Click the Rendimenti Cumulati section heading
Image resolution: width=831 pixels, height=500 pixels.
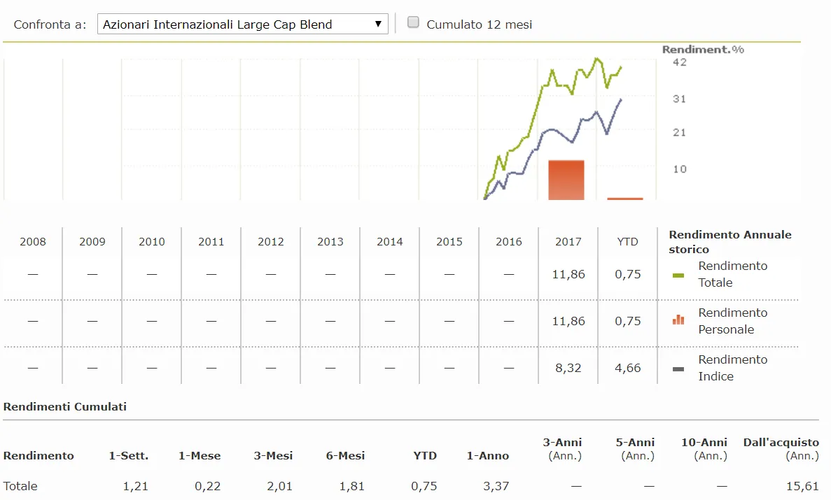point(65,407)
